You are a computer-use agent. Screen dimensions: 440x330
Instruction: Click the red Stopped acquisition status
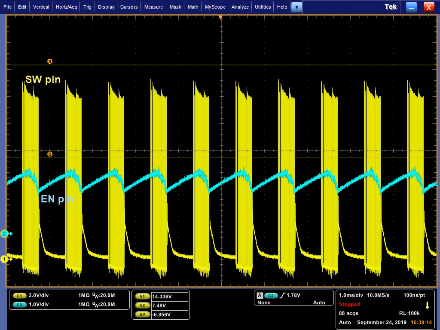(349, 304)
